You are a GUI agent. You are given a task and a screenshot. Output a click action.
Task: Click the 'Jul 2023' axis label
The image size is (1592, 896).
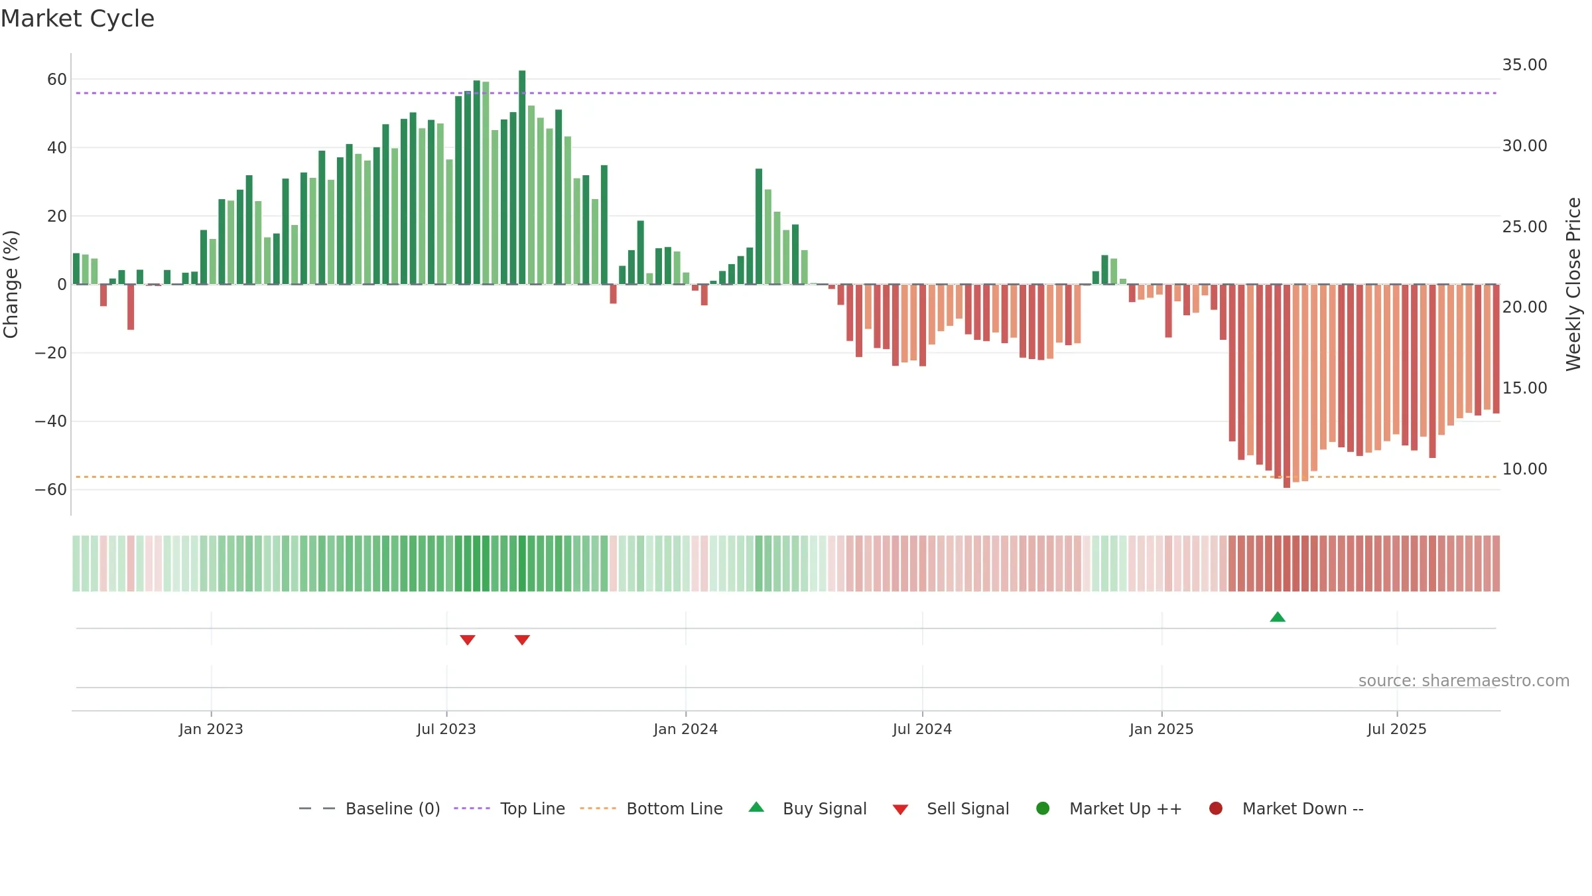tap(446, 729)
